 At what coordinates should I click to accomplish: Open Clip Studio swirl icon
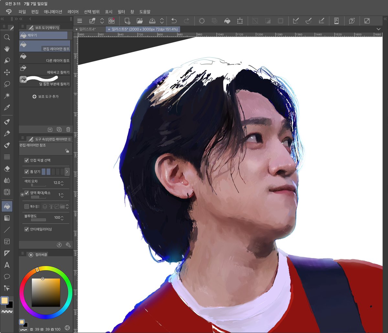112,21
